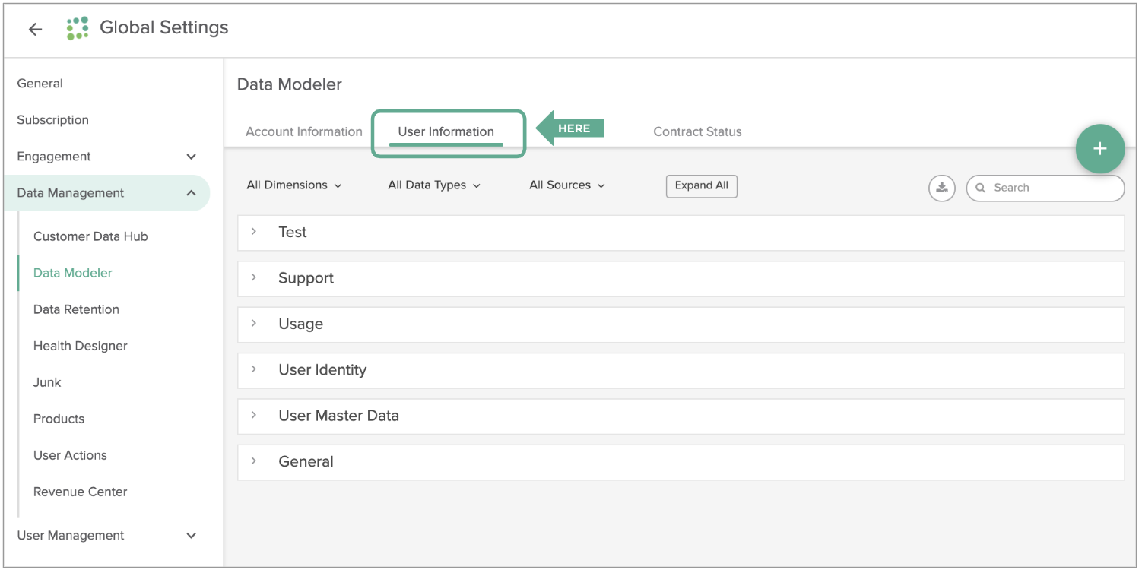The image size is (1142, 573).
Task: Click the Expand All button
Action: [x=702, y=186]
